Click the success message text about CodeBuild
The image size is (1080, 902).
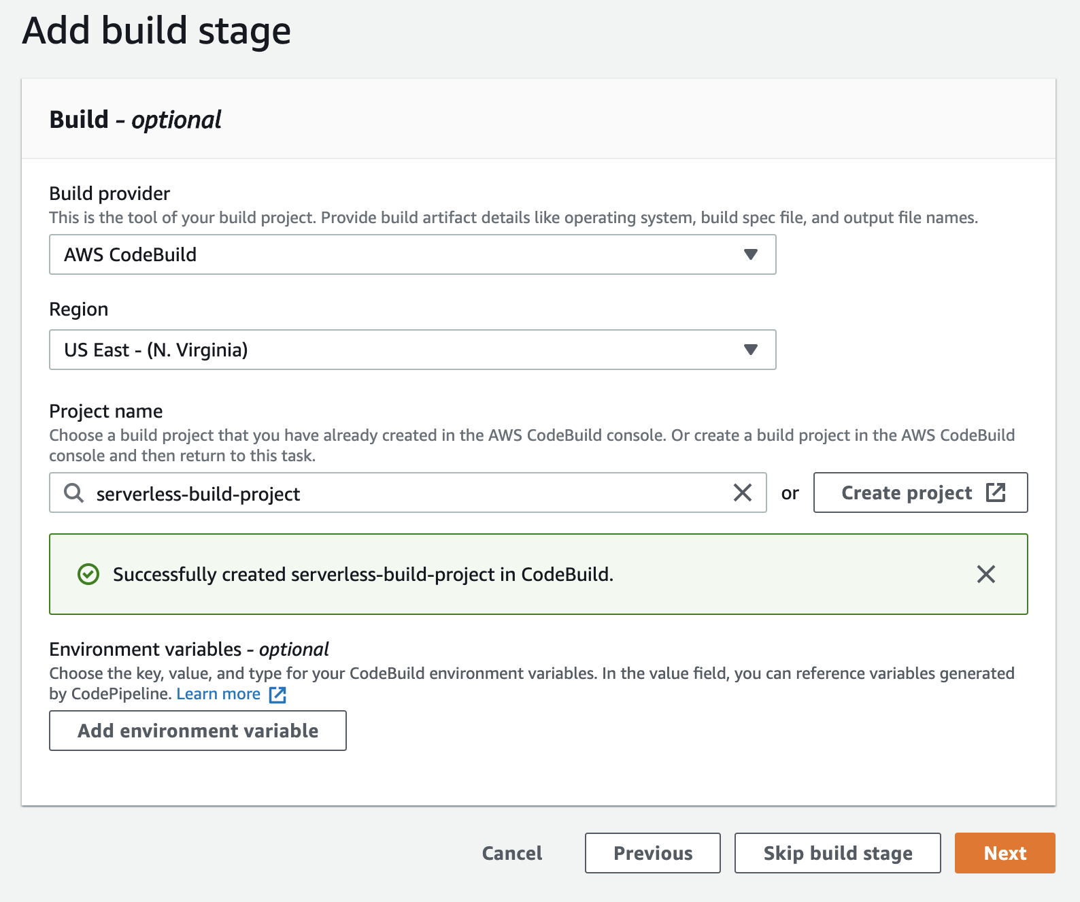363,575
